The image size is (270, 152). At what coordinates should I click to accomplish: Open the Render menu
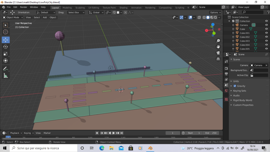[x=23, y=7]
